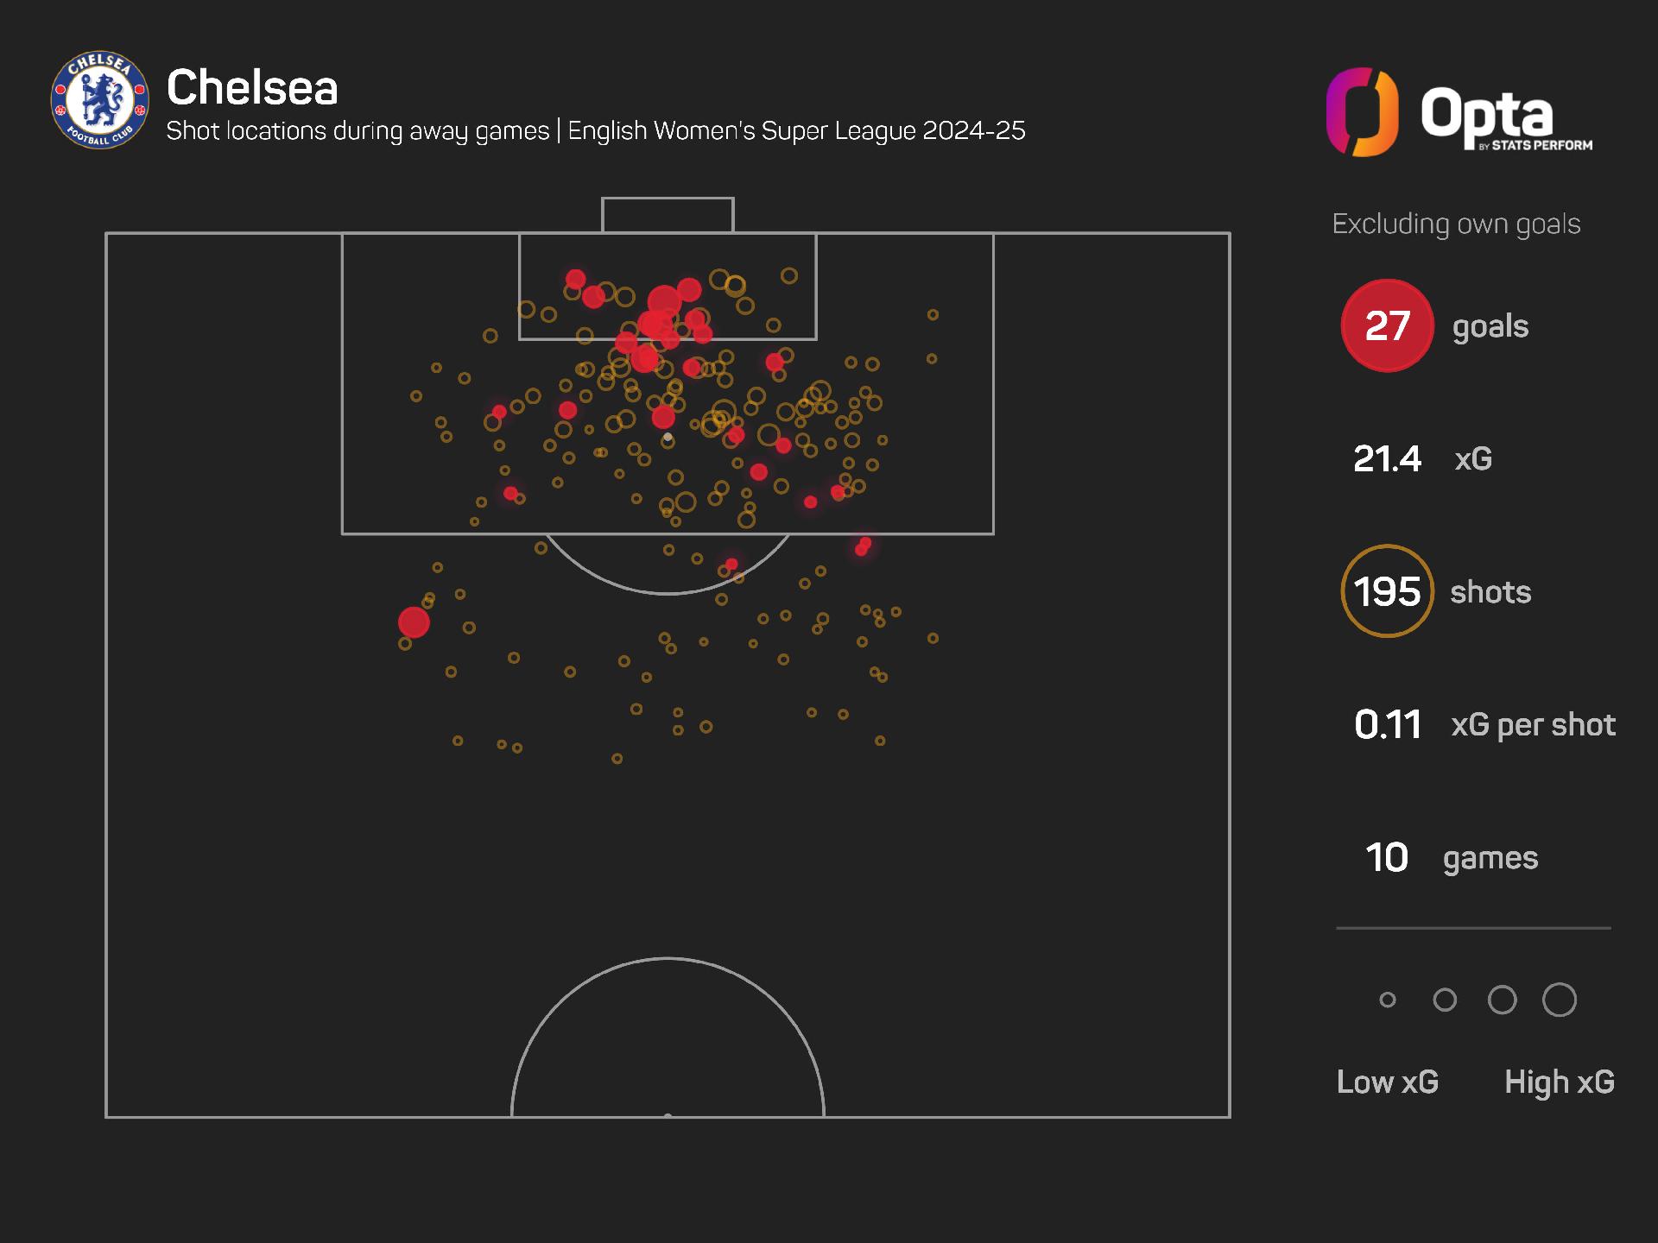
Task: Click the 'Low xG' legend label
Action: [1388, 1082]
